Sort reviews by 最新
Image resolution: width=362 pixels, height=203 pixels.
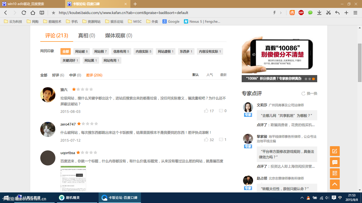coord(223,75)
